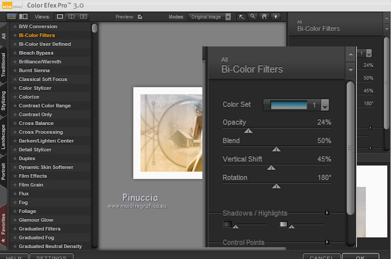
Task: Switch to side-by-side preview view
Action: point(84,17)
